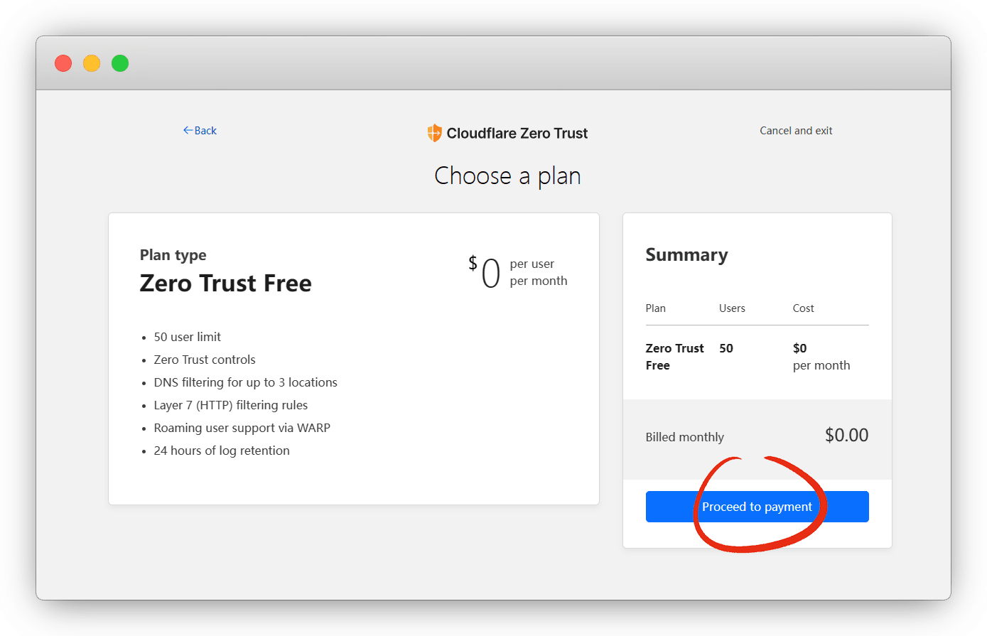Click the Back arrow link
Viewport: 987px width, 636px height.
coord(200,131)
